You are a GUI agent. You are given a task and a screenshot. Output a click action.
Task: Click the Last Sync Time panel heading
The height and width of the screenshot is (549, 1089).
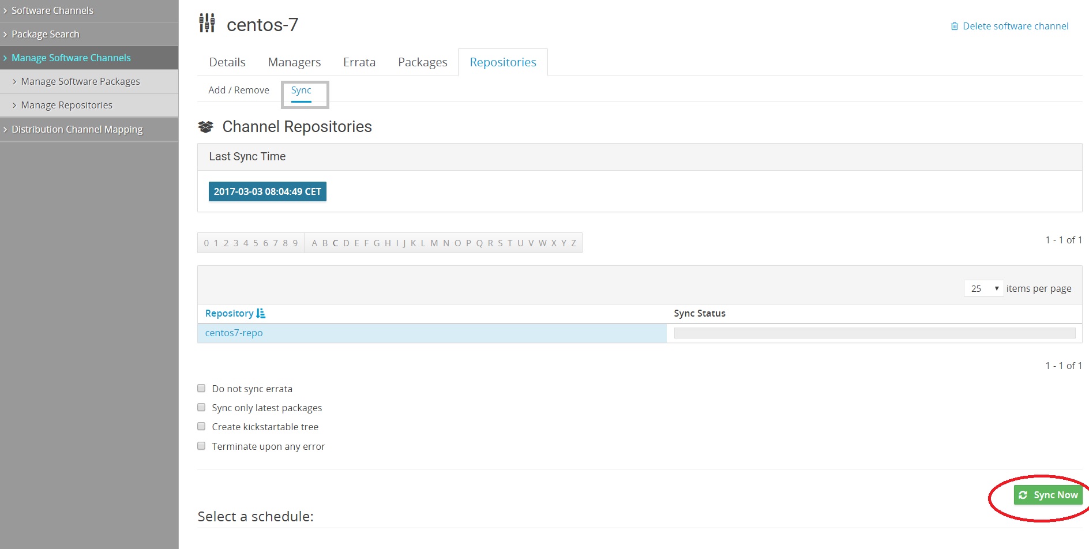(x=247, y=156)
